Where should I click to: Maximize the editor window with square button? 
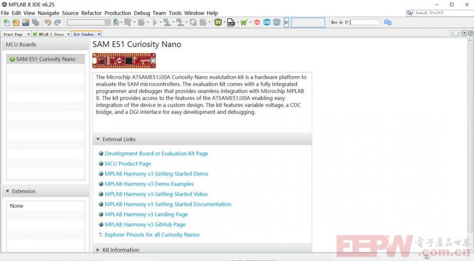[x=471, y=33]
